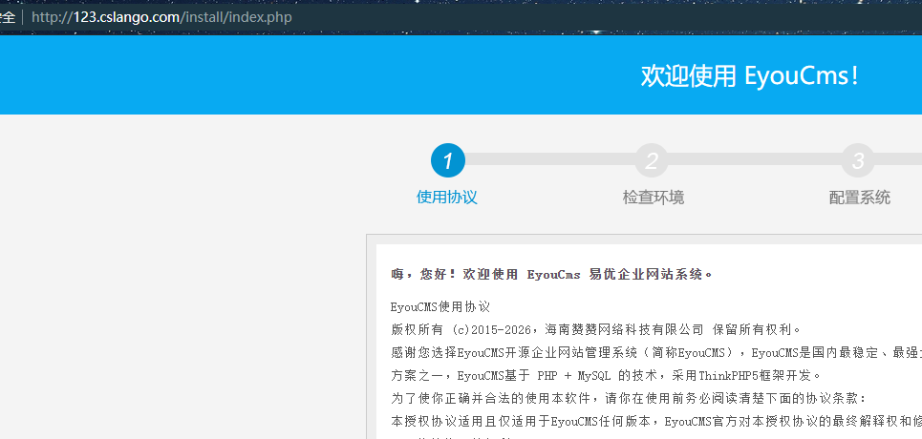Image resolution: width=922 pixels, height=439 pixels.
Task: Click the 欢迎使用 EyouCms! header title
Action: 749,75
